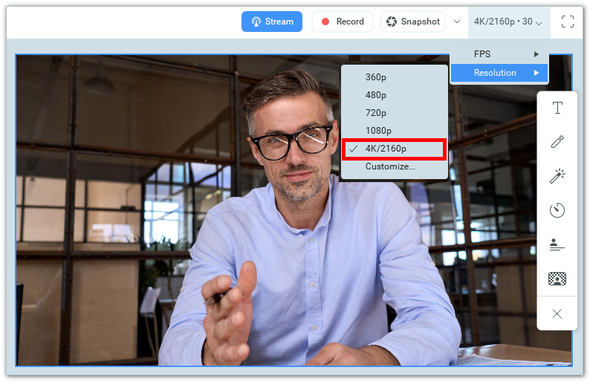Click the lower-third caption icon
Screen dimensions: 590x382
coord(557,244)
